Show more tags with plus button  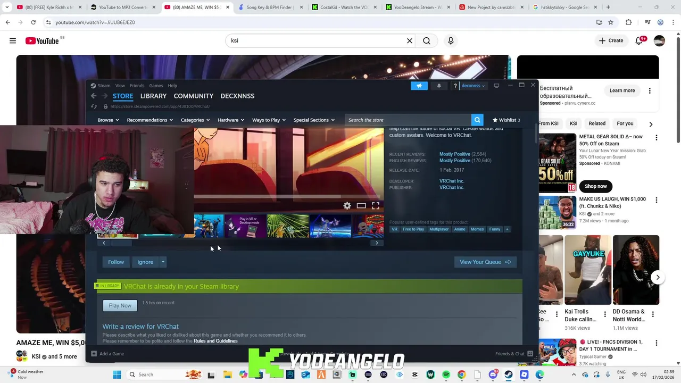point(507,229)
